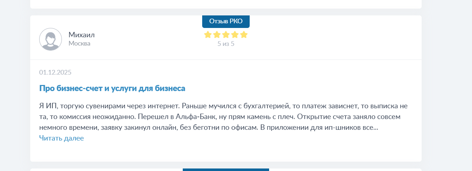
Task: Click the first rating star
Action: click(208, 35)
